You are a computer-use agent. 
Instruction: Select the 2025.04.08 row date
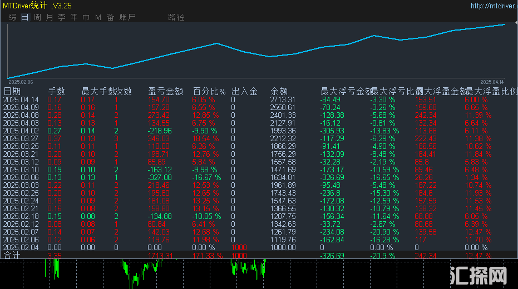[21, 115]
